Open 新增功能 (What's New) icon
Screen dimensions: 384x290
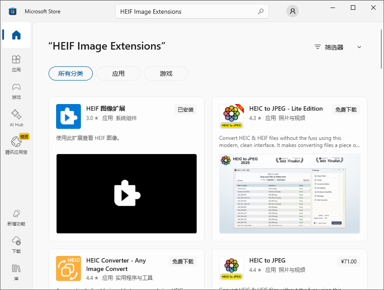click(16, 217)
